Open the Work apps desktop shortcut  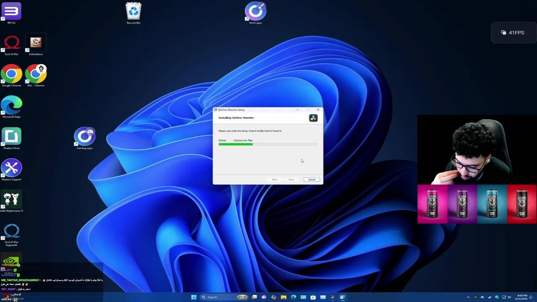tap(255, 13)
